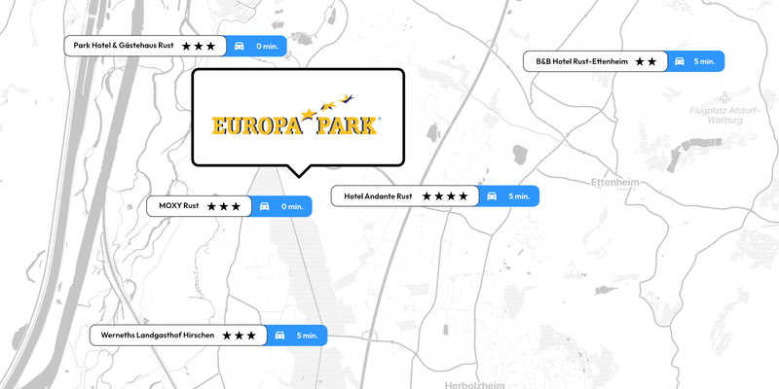Click the Flugplatz Altdorf-Wallburg map label
The height and width of the screenshot is (389, 779).
click(724, 115)
